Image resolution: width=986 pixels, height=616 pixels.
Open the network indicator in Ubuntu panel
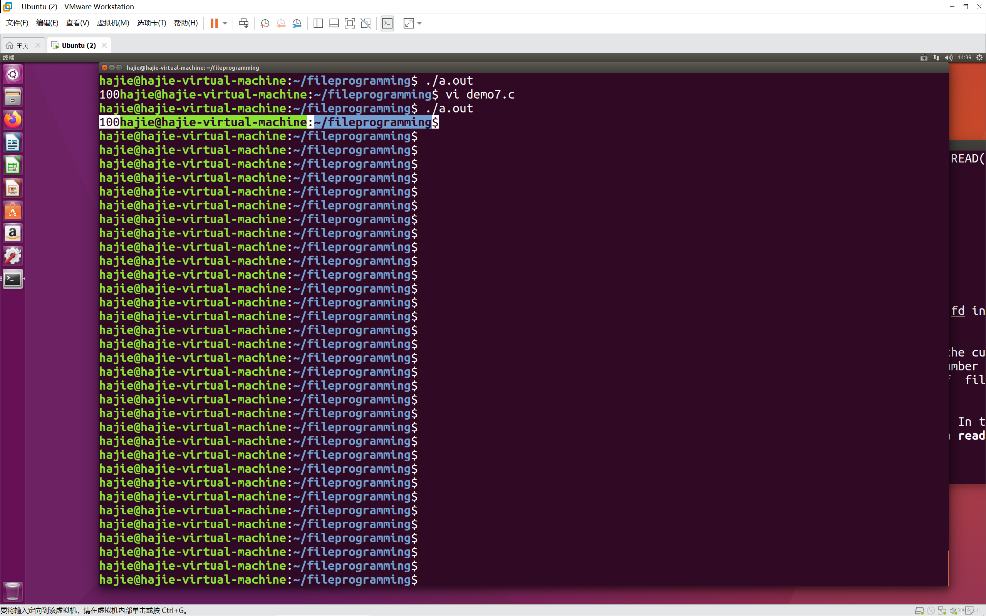[x=936, y=57]
